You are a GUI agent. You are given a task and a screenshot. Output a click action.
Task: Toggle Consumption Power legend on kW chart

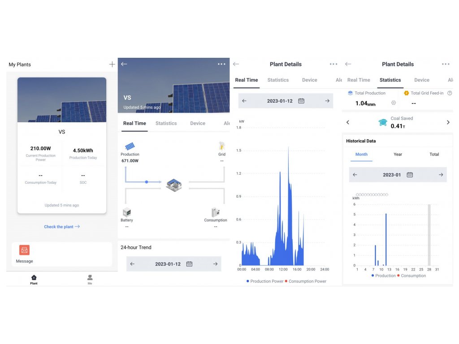(306, 281)
